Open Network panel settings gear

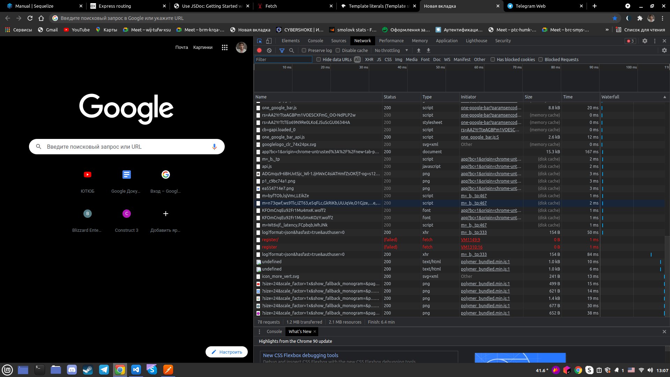pos(664,50)
